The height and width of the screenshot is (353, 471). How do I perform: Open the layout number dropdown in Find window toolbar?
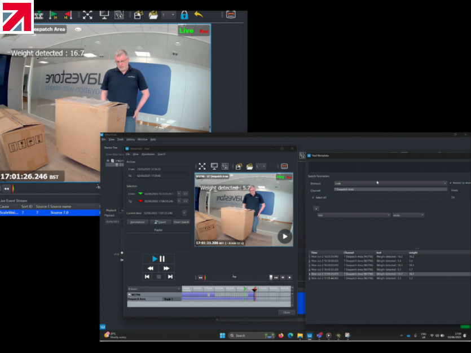[261, 166]
